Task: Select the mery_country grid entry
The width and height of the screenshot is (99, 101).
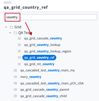Action: (x=31, y=77)
